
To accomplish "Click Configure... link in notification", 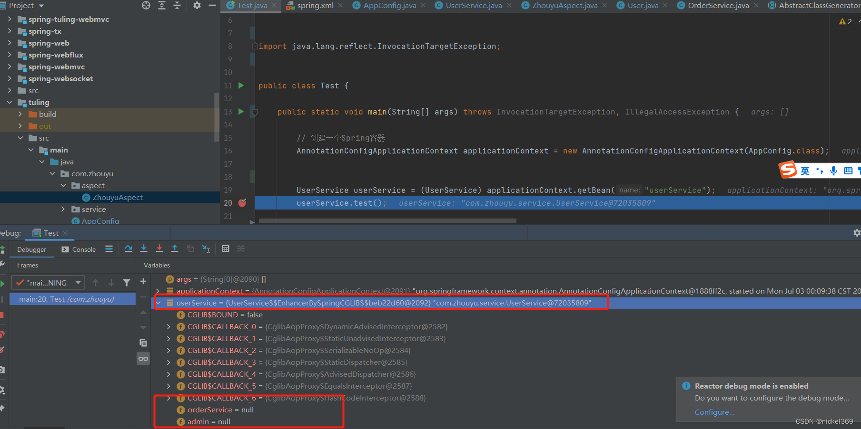I will 714,412.
